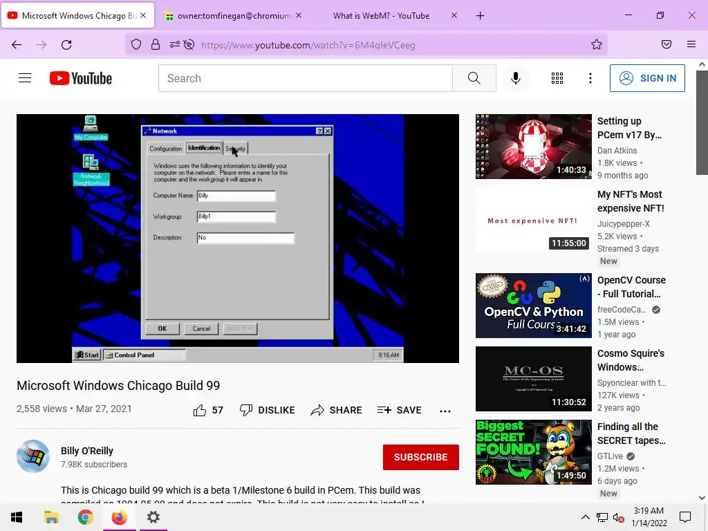The width and height of the screenshot is (708, 531).
Task: Open the Firefox application menu
Action: [x=691, y=45]
